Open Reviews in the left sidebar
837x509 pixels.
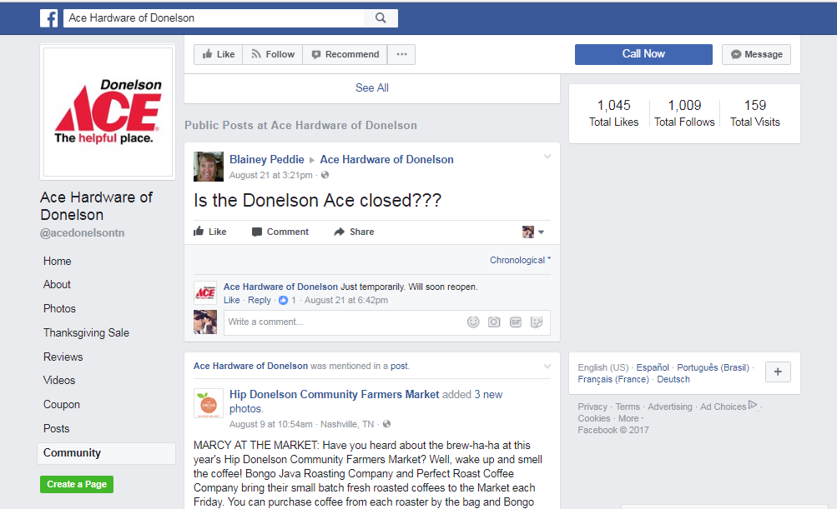pos(63,357)
